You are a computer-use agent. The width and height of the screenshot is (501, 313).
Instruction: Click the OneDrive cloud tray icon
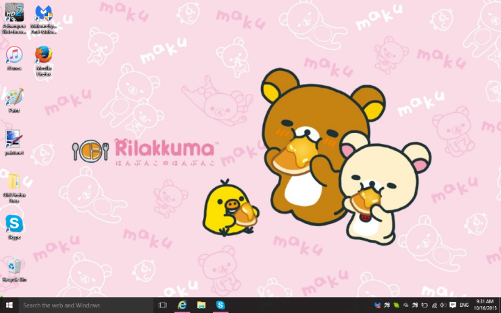tap(406, 305)
